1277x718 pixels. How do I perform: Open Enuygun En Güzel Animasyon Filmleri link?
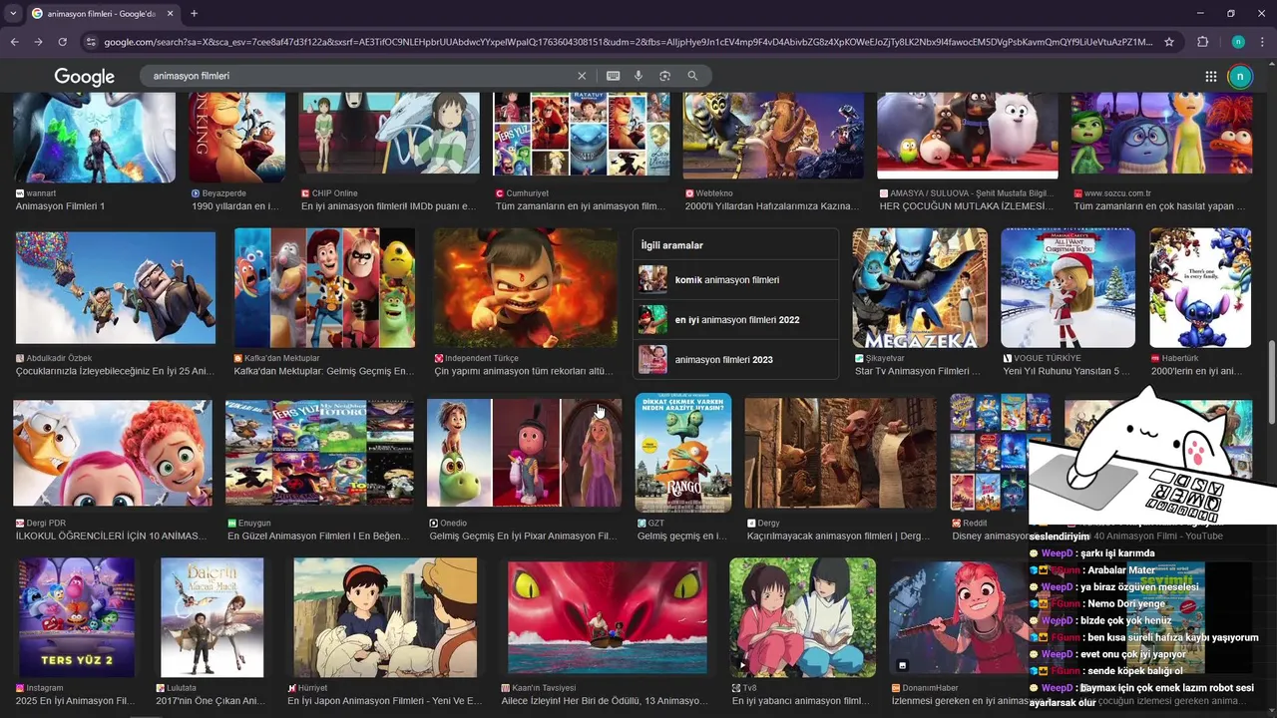tap(318, 537)
